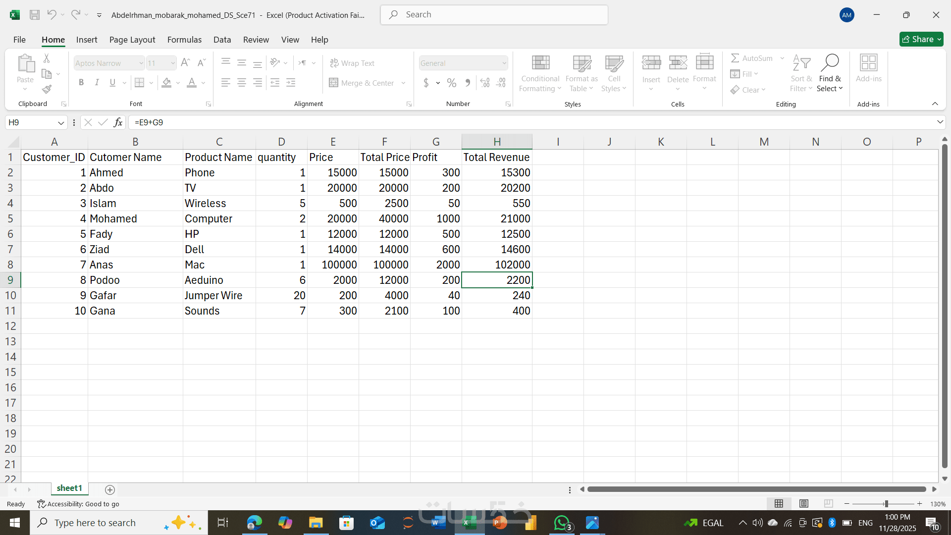Toggle Wrap Text on selected cell
Viewport: 951px width, 535px height.
point(352,63)
